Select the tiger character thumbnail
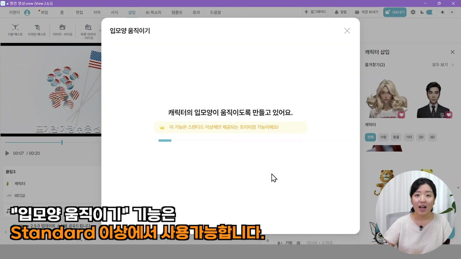The height and width of the screenshot is (259, 461). tap(384, 182)
